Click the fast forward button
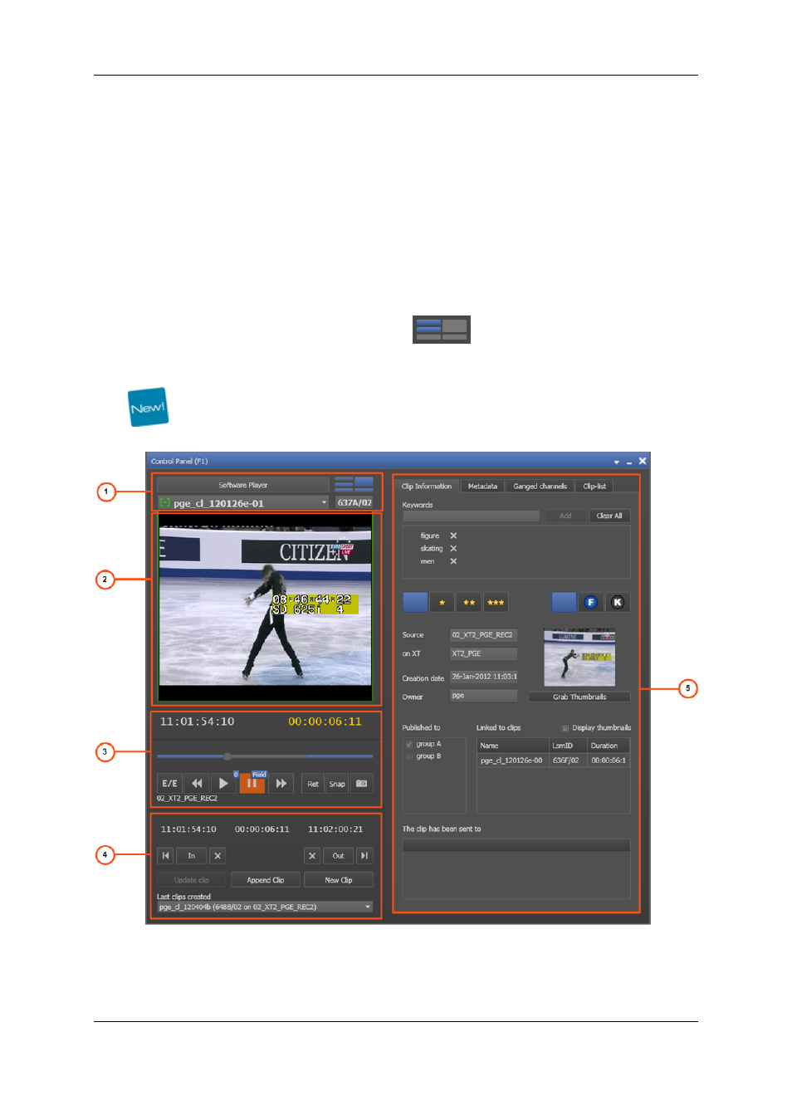This screenshot has height=1120, width=792. pos(281,783)
